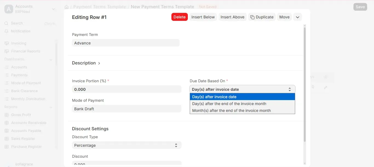Click Insert Above button
374x167 pixels.
click(232, 17)
